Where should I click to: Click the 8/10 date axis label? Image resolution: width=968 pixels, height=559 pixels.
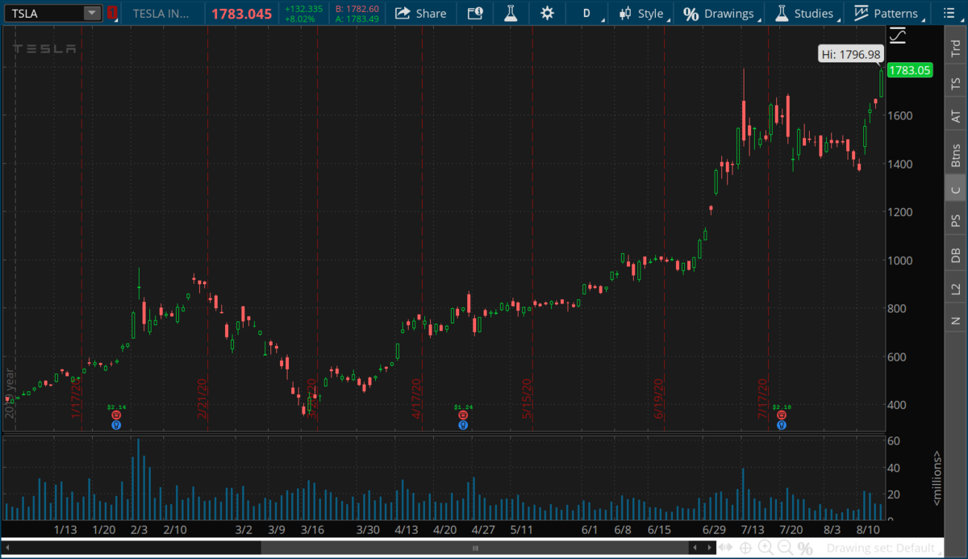[868, 530]
